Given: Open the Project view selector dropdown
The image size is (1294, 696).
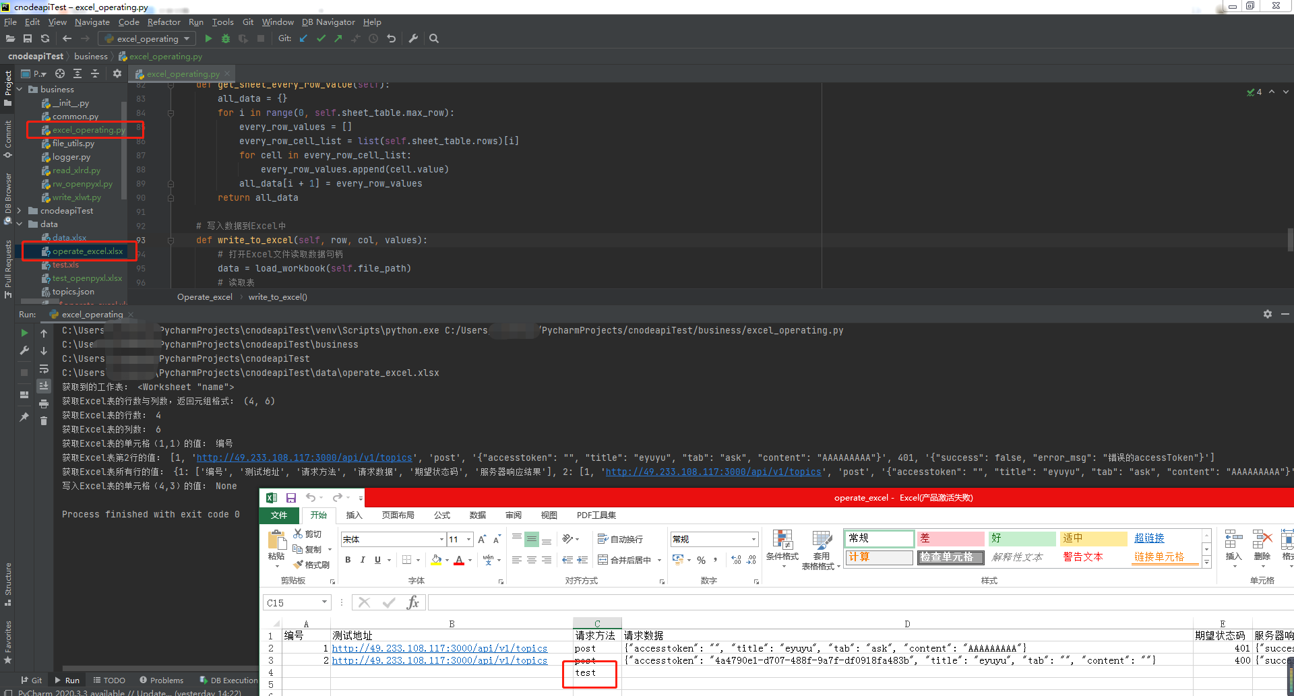Looking at the screenshot, I should 34,73.
